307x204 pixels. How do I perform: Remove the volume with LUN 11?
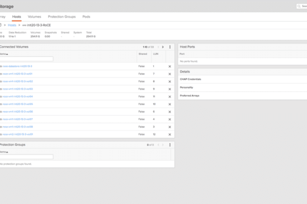170,97
